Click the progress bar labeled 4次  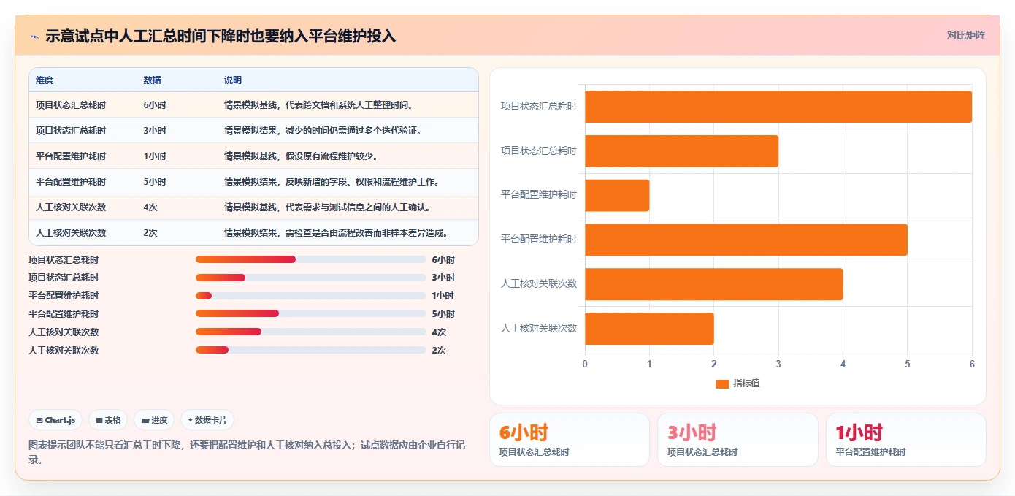[311, 332]
